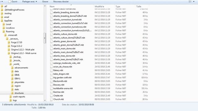Image resolution: width=198 pixels, height=111 pixels.
Task: Open the Partager avec dropdown menu
Action: pos(30,2)
